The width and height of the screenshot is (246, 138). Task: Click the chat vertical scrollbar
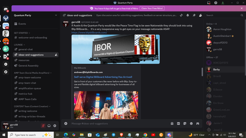click(x=202, y=72)
